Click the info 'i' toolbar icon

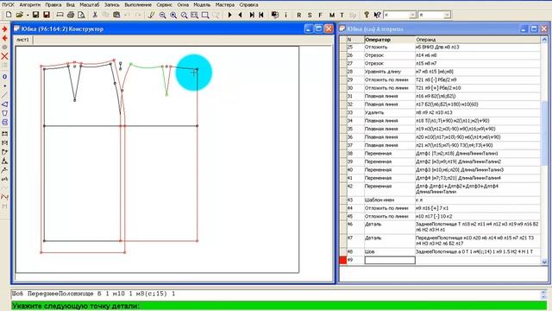pos(285,15)
